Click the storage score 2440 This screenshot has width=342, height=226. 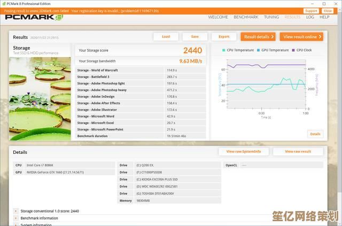(x=192, y=50)
